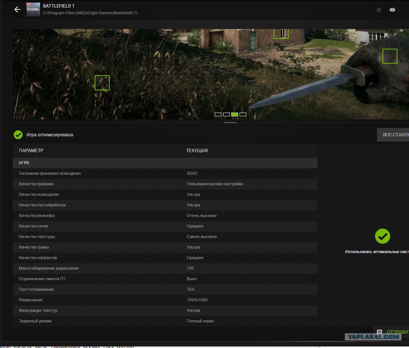Click the 'ВОССТАНО...' restore button
This screenshot has height=348, width=409.
(x=393, y=135)
